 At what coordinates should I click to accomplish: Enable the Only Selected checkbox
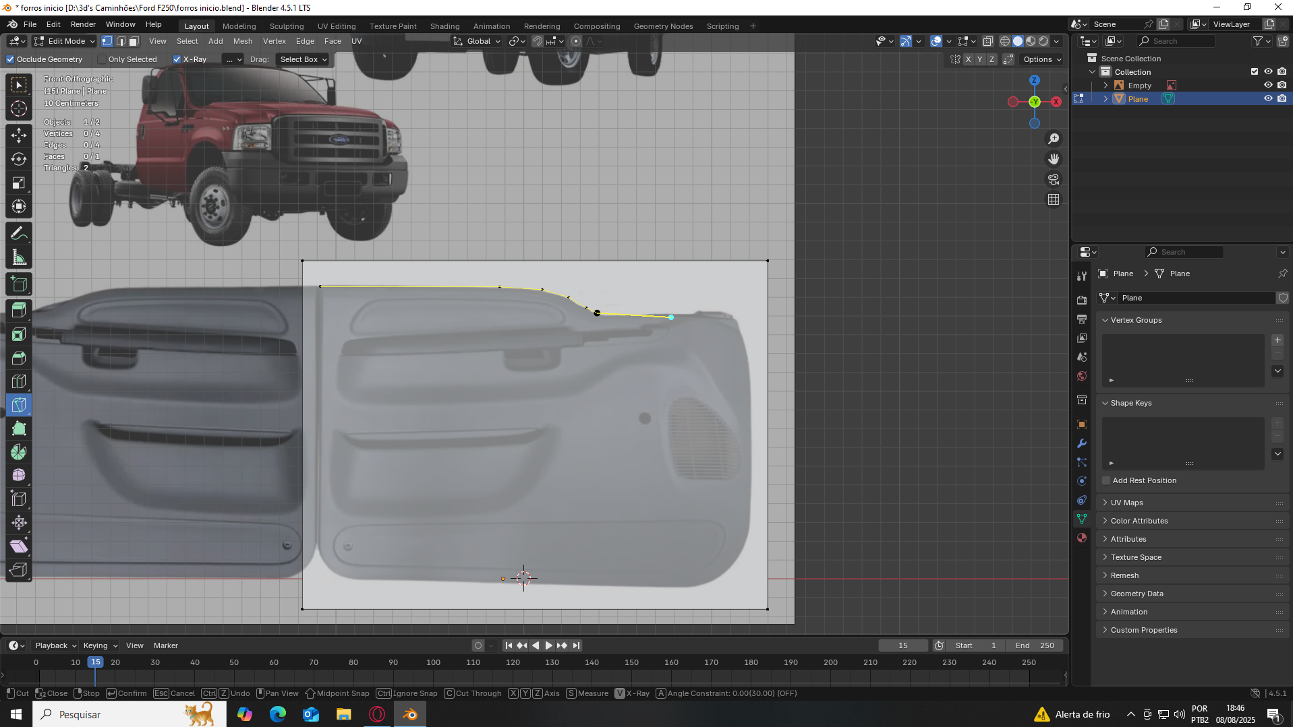(x=102, y=59)
